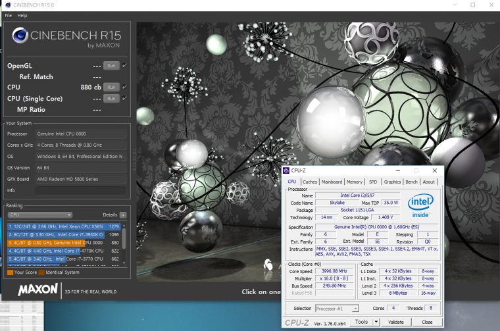Viewport: 500px width, 331px height.
Task: Maximize the Cinebench window
Action: 473,5
